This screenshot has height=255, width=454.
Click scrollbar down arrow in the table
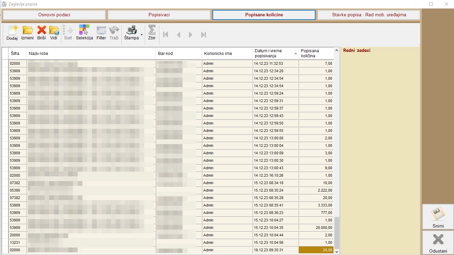click(x=337, y=252)
